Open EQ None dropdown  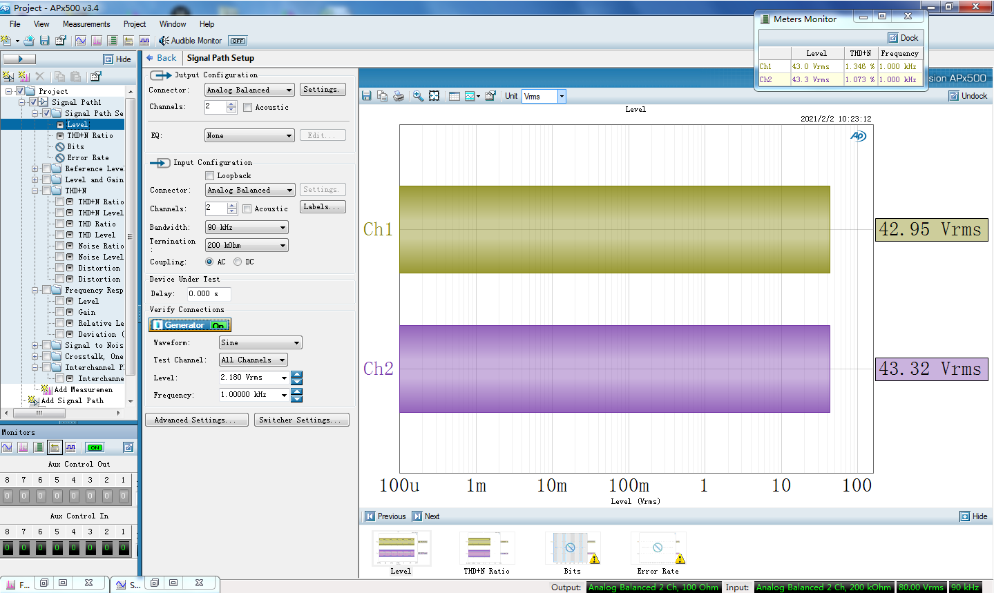249,136
